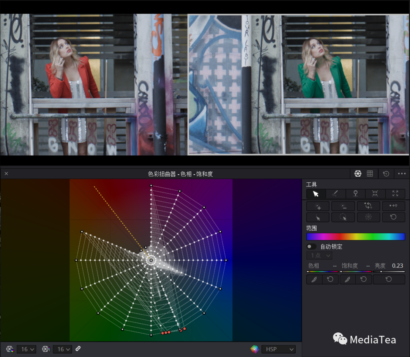
Task: Open the saturation resolution 16 dropdown
Action: [63, 349]
